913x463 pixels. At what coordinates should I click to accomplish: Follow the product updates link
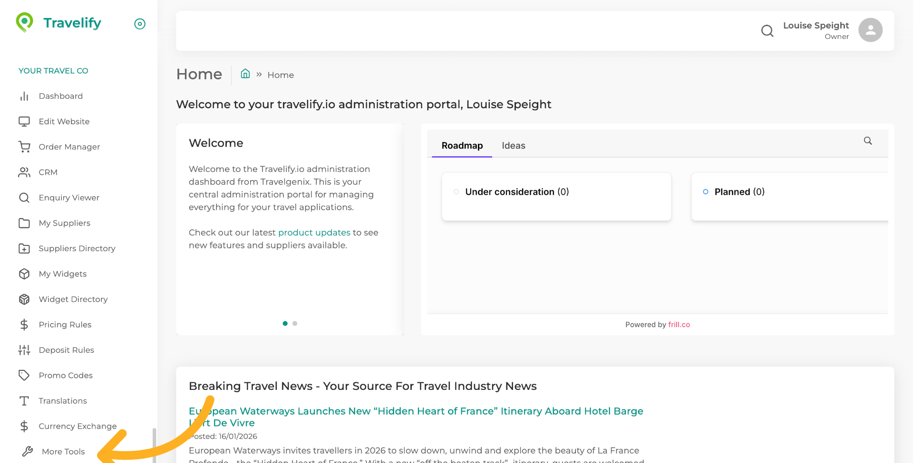(x=314, y=233)
